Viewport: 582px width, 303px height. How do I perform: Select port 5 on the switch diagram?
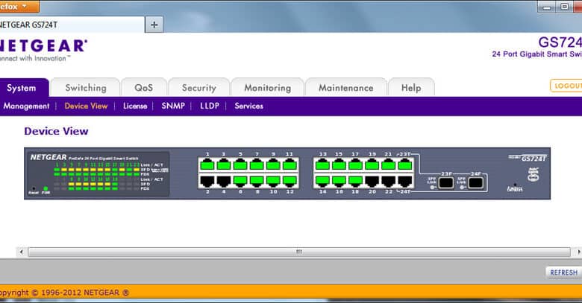tap(240, 165)
